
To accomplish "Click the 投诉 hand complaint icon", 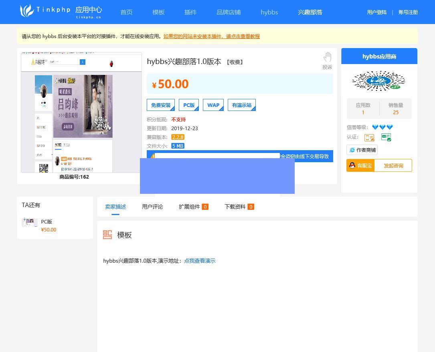I will [x=328, y=57].
